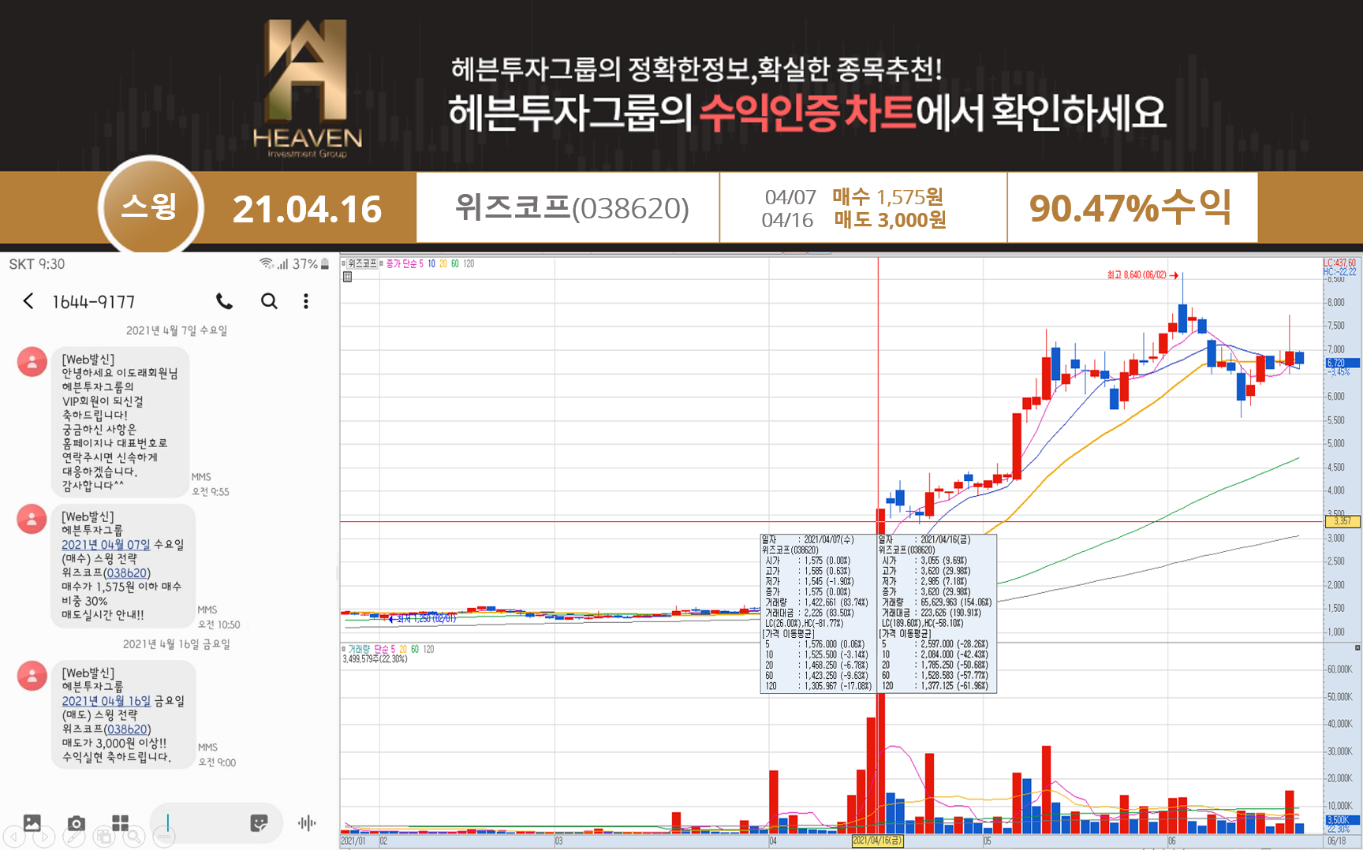Open the four-square attachments grid
Image resolution: width=1363 pixels, height=850 pixels.
[120, 823]
